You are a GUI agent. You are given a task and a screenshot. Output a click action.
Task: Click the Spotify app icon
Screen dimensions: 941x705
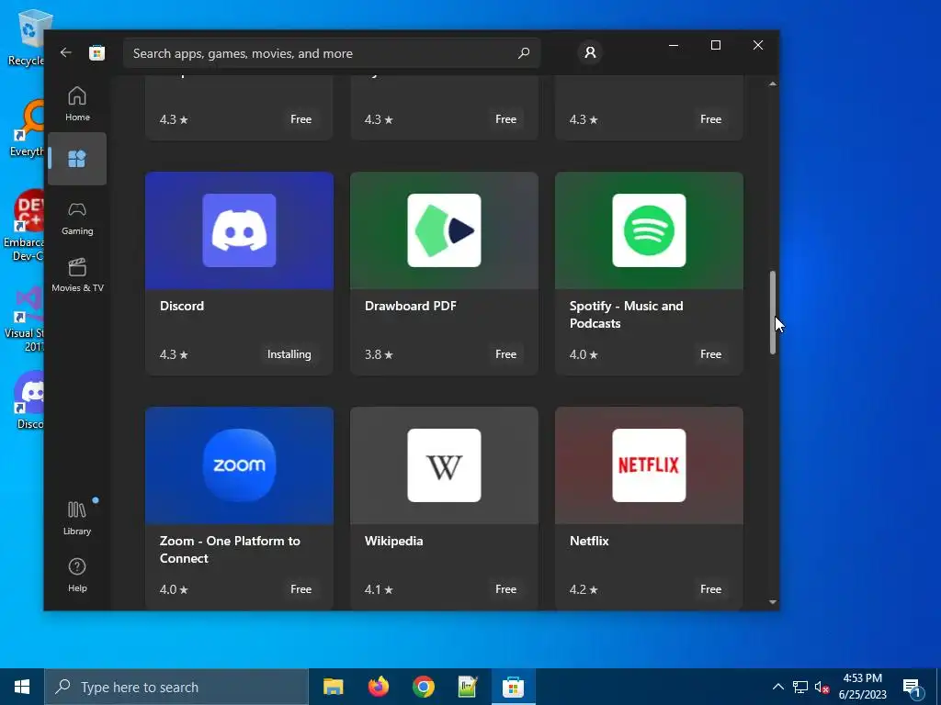(x=649, y=230)
